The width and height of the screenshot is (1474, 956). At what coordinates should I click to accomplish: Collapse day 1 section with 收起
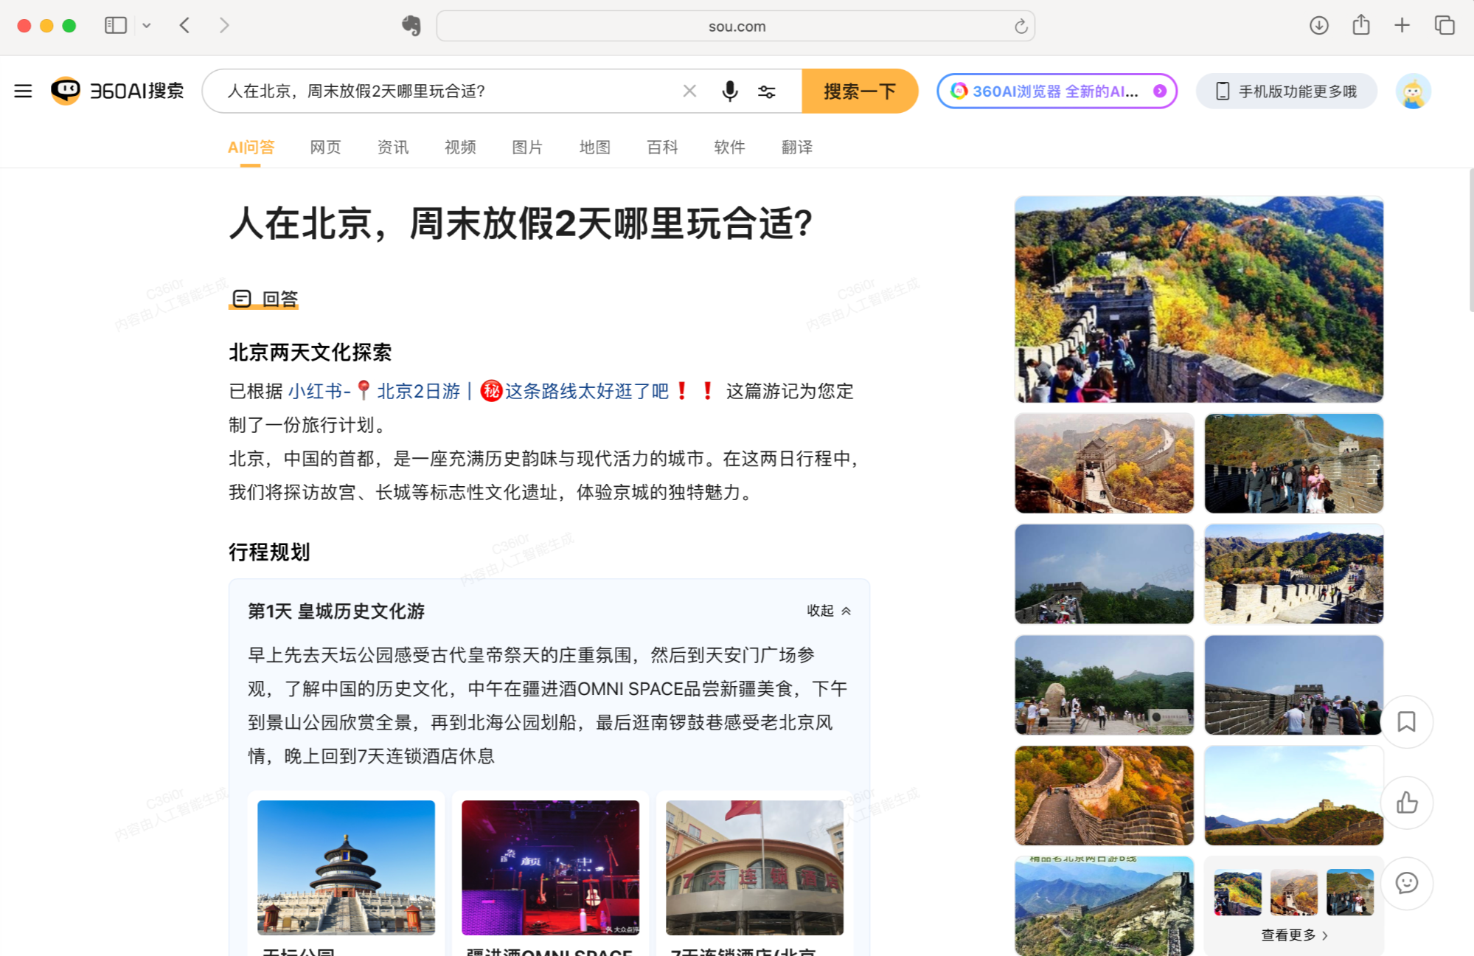click(829, 610)
